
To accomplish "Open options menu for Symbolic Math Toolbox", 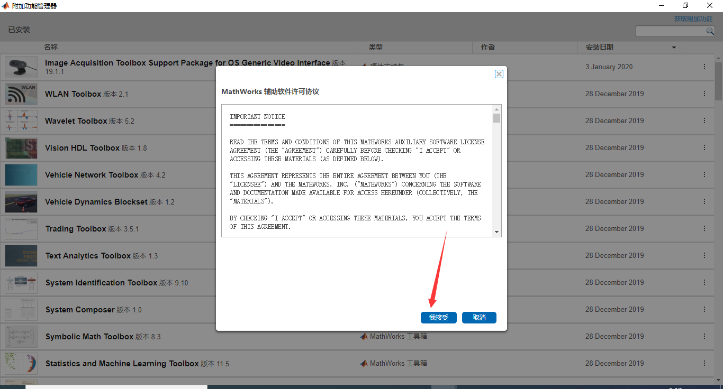I will click(x=704, y=336).
